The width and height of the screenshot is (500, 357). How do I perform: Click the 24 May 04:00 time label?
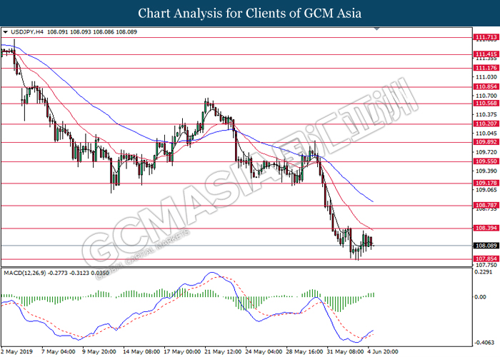(x=264, y=351)
